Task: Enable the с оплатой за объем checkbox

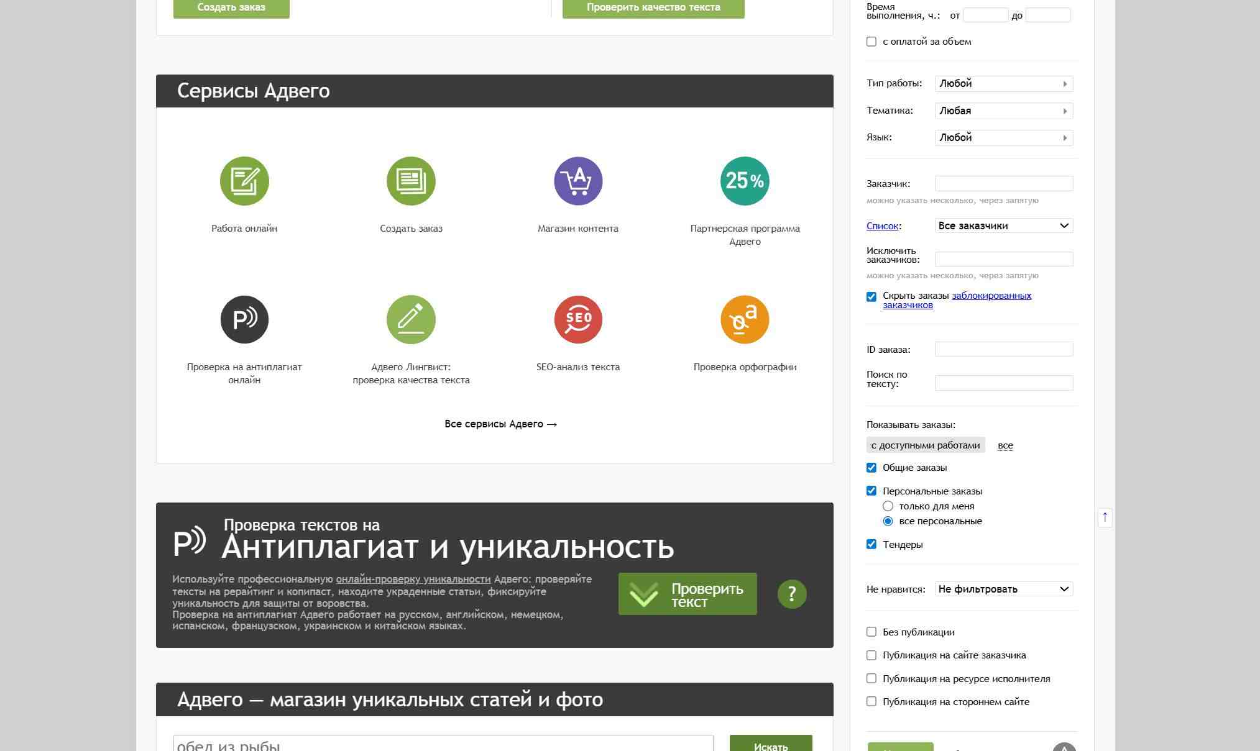Action: [871, 42]
